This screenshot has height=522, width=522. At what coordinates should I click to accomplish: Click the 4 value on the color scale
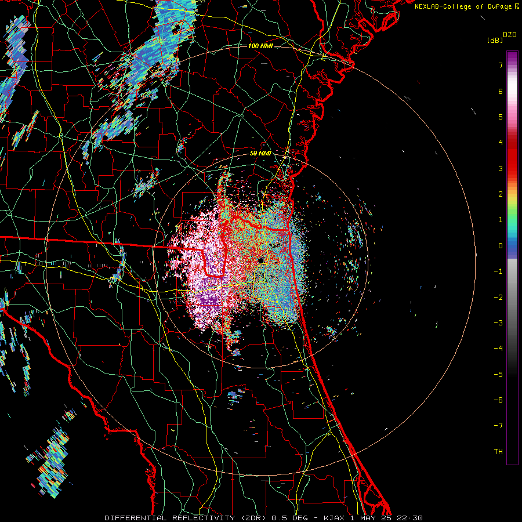(501, 143)
